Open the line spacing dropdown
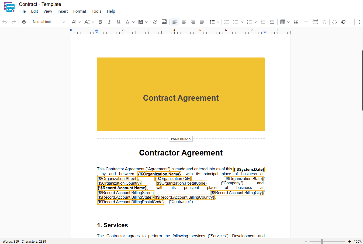The height and width of the screenshot is (244, 363). pyautogui.click(x=215, y=22)
